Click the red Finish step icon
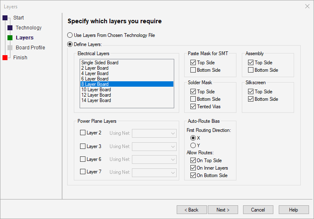The width and height of the screenshot is (314, 219). [x=5, y=58]
